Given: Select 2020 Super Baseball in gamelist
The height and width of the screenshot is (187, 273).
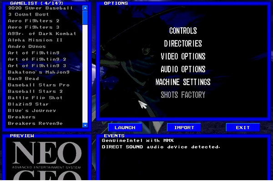Looking at the screenshot, I should click(40, 8).
